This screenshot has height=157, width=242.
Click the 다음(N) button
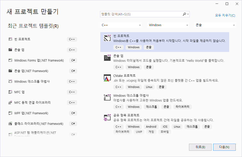[224, 147]
